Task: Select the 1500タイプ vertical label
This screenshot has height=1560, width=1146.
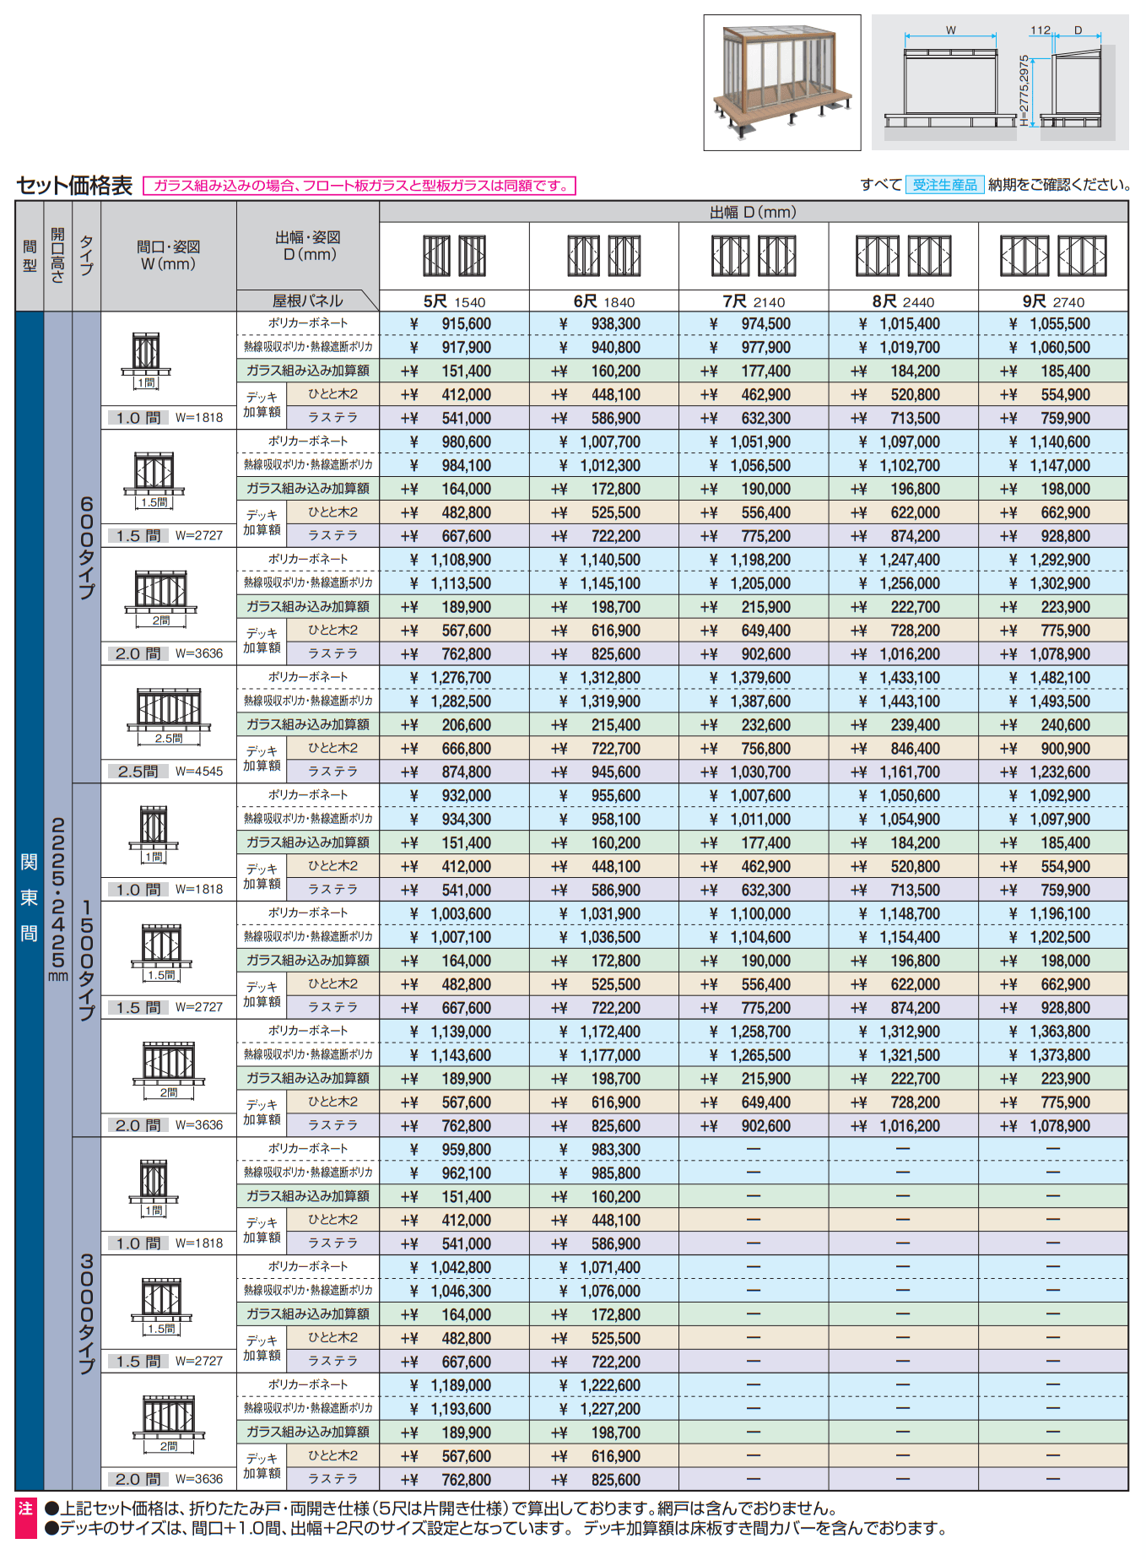Action: point(87,960)
